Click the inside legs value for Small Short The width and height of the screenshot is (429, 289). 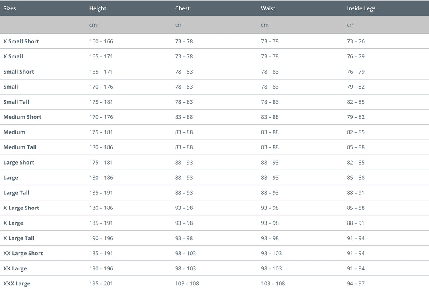356,72
